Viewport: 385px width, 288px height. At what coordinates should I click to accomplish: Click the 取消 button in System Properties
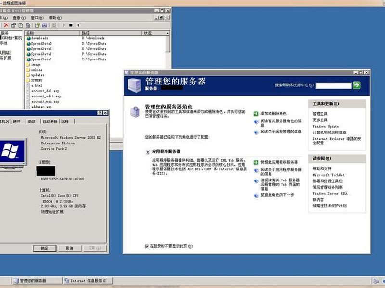pos(69,248)
